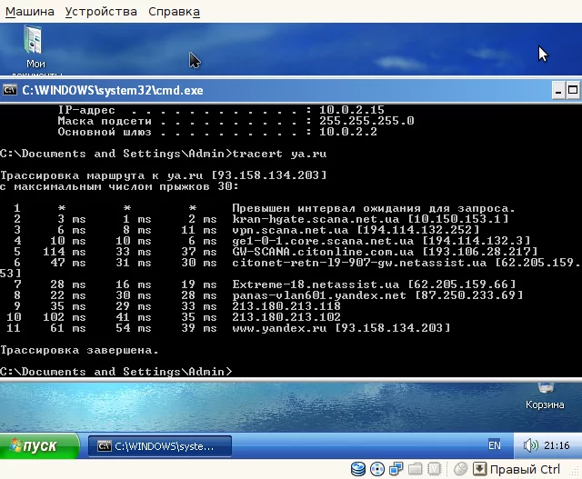Open cmd.exe window system menu icon
The image size is (582, 479).
[x=10, y=90]
